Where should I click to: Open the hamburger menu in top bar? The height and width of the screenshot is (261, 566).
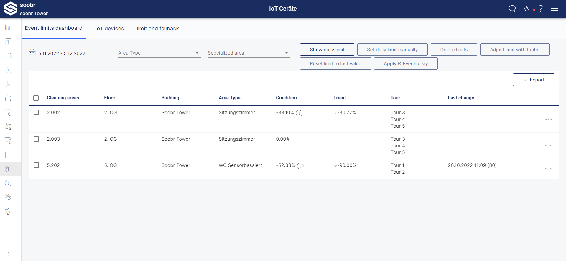click(555, 9)
